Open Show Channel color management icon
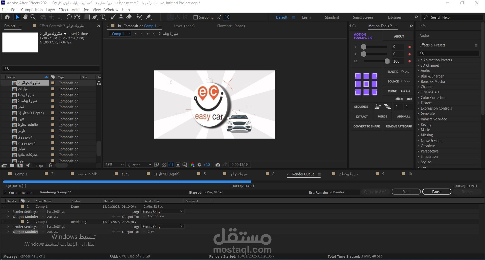This screenshot has height=260, width=485. 192,165
